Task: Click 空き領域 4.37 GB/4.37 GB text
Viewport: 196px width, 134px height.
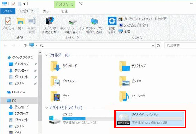Action: point(149,123)
